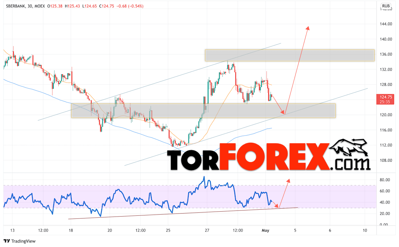The height and width of the screenshot is (247, 399).
Task: Click the 80.00 RSI axis label
Action: click(385, 180)
